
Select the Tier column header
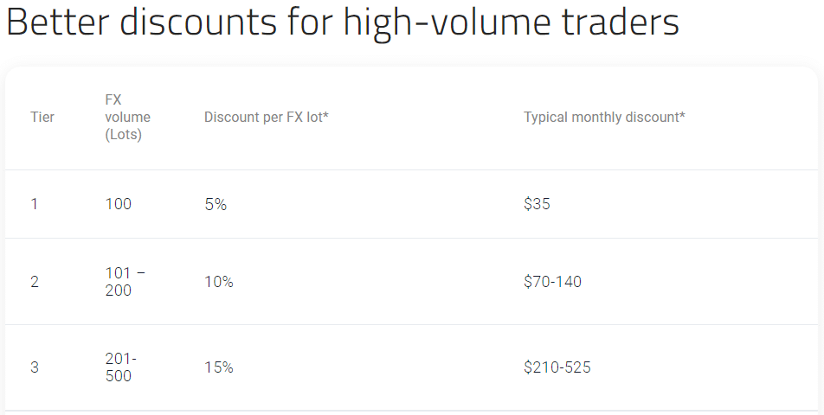[42, 117]
